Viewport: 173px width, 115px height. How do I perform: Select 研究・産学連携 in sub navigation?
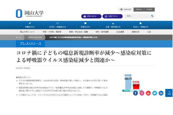click(x=102, y=32)
